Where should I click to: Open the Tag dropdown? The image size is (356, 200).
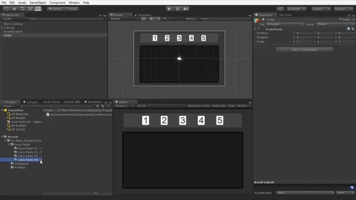(x=285, y=24)
